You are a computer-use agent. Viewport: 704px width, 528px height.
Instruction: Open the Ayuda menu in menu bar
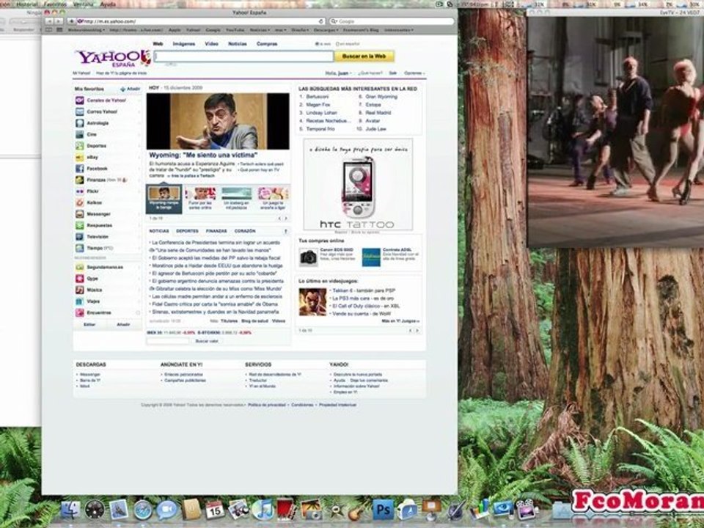(107, 4)
